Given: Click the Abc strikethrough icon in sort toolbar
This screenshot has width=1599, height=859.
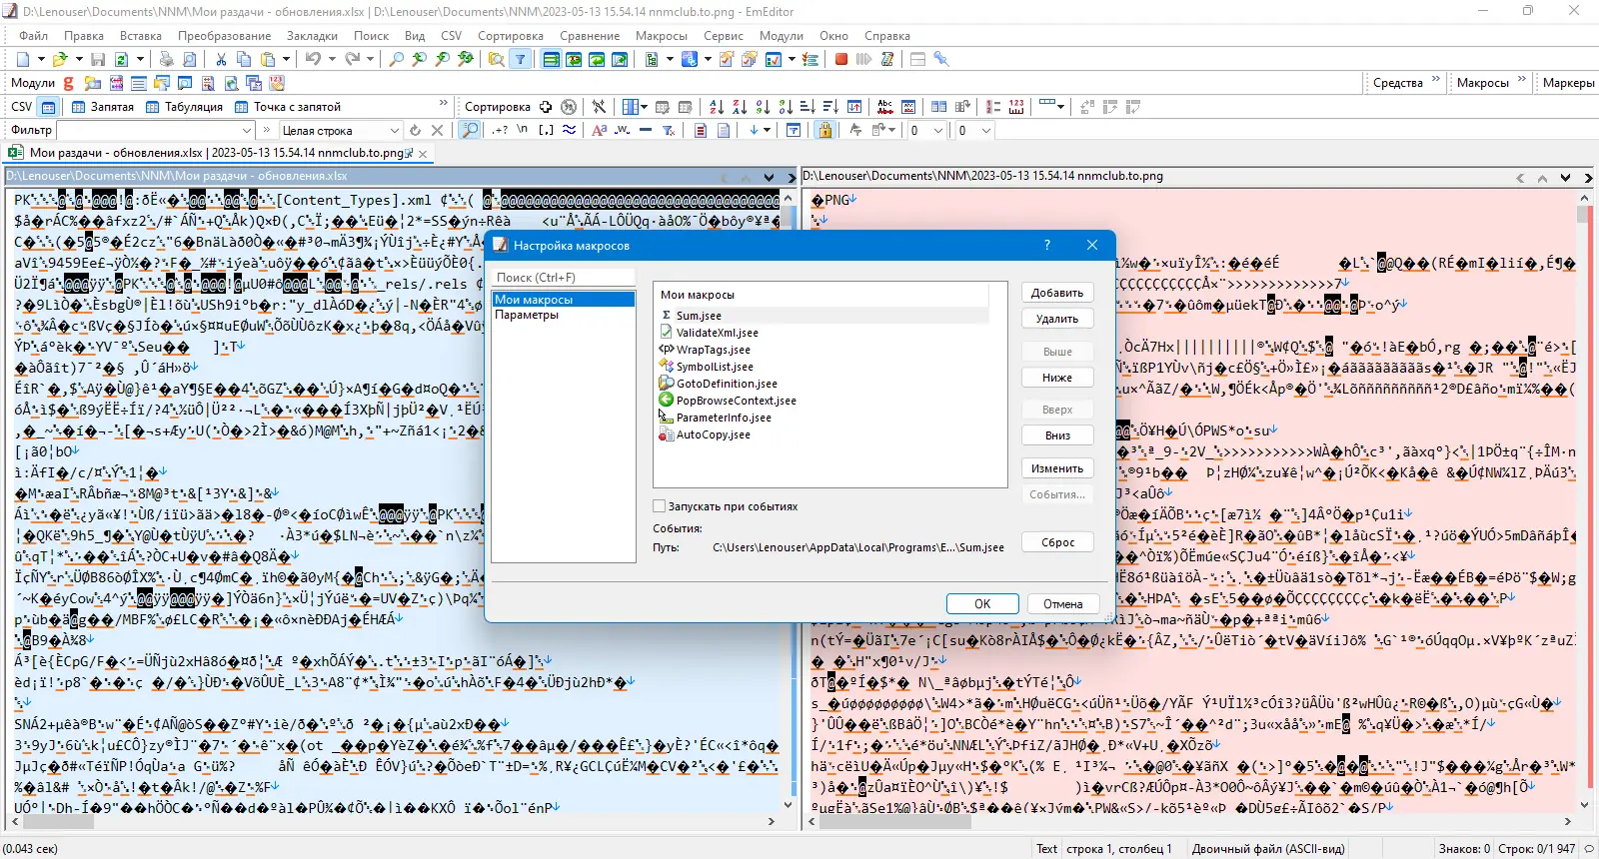Looking at the screenshot, I should tap(885, 107).
